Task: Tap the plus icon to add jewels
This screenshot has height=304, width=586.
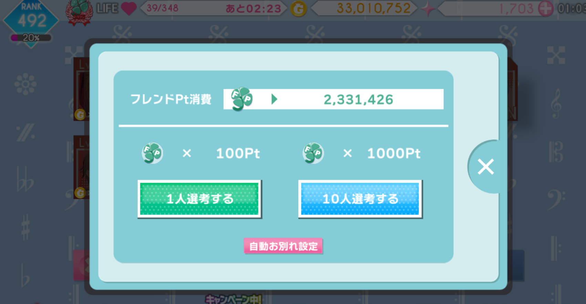Action: (546, 9)
